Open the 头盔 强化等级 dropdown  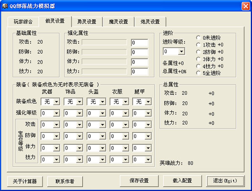96,113
